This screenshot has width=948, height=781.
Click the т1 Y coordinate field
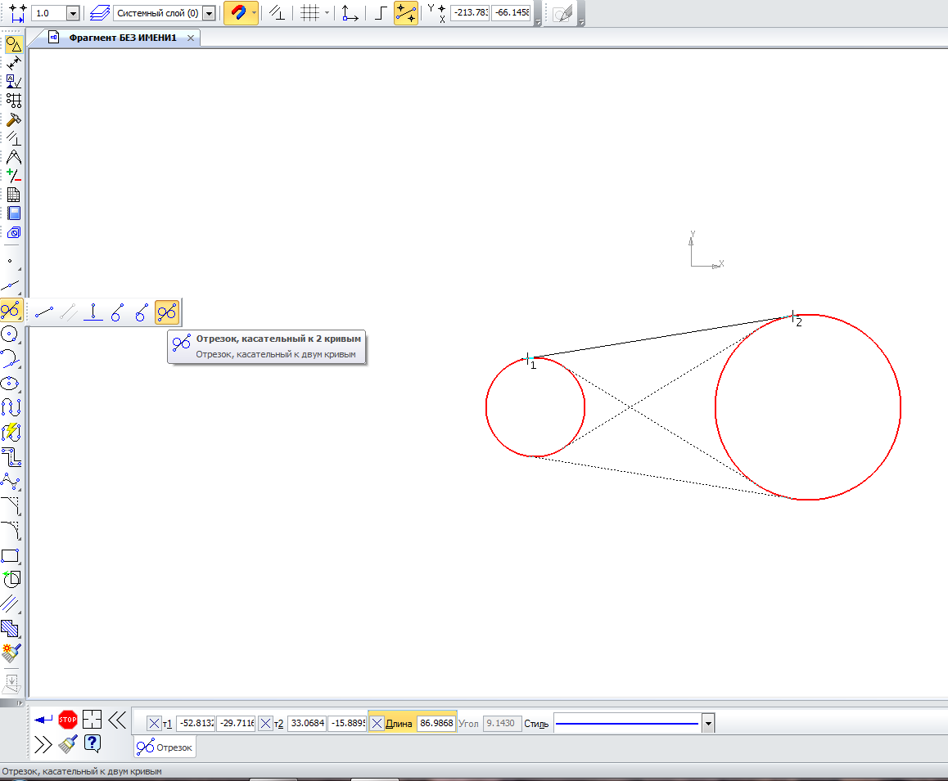[x=236, y=723]
